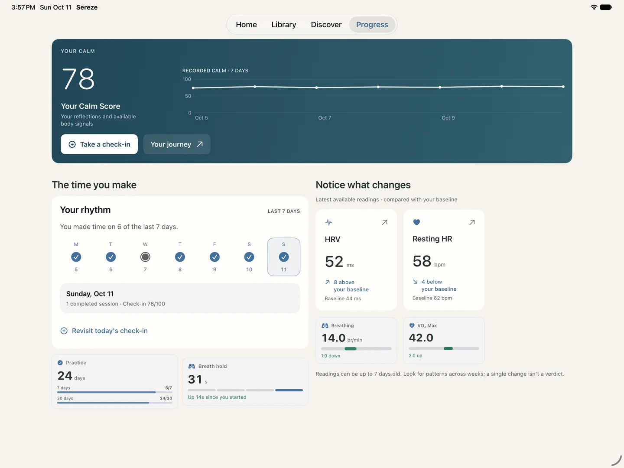
Task: Click Revisit today's check-in link
Action: (x=110, y=331)
